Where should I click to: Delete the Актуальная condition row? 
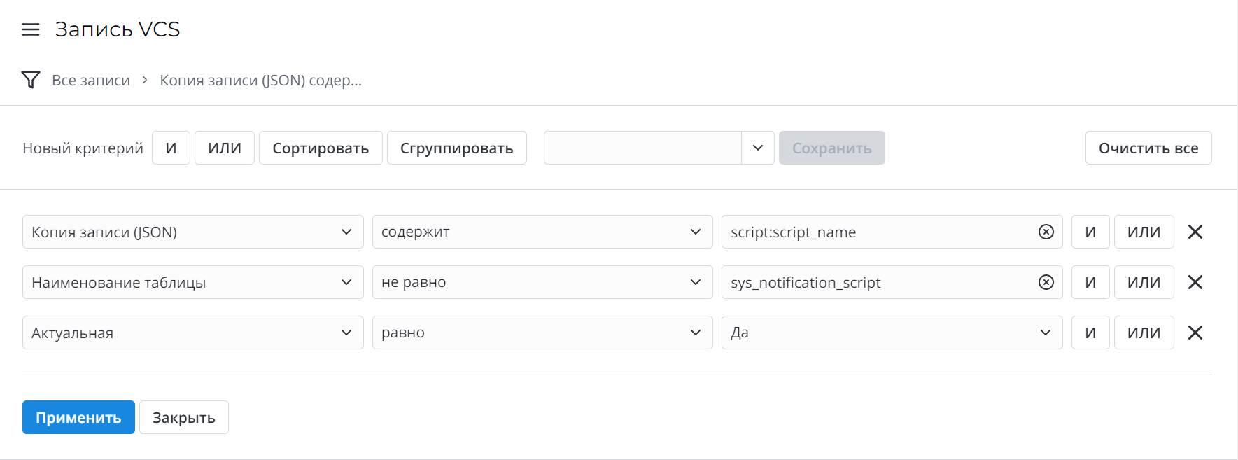click(x=1195, y=333)
